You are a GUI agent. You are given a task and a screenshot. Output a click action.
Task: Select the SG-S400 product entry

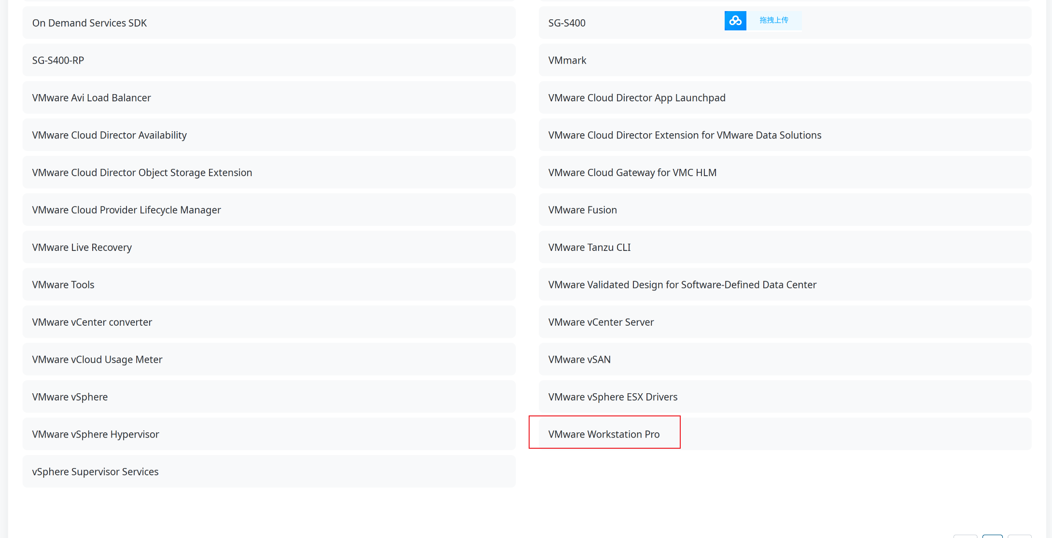[566, 23]
